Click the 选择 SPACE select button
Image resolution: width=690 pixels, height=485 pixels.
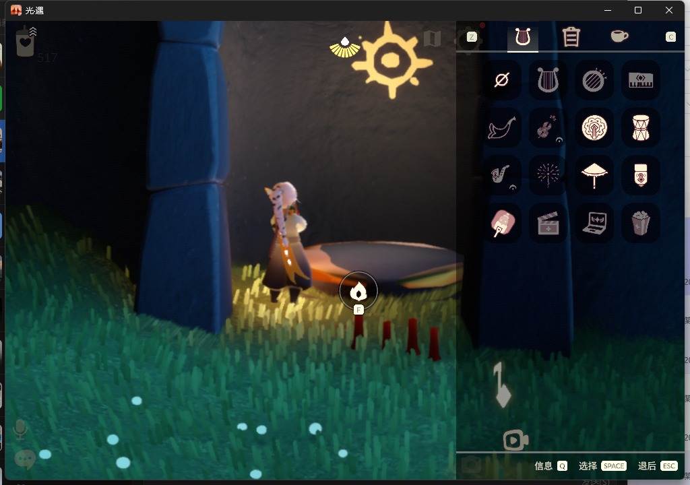(602, 465)
